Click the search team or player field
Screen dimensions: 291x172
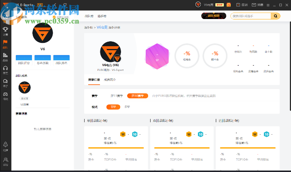pos(251,16)
